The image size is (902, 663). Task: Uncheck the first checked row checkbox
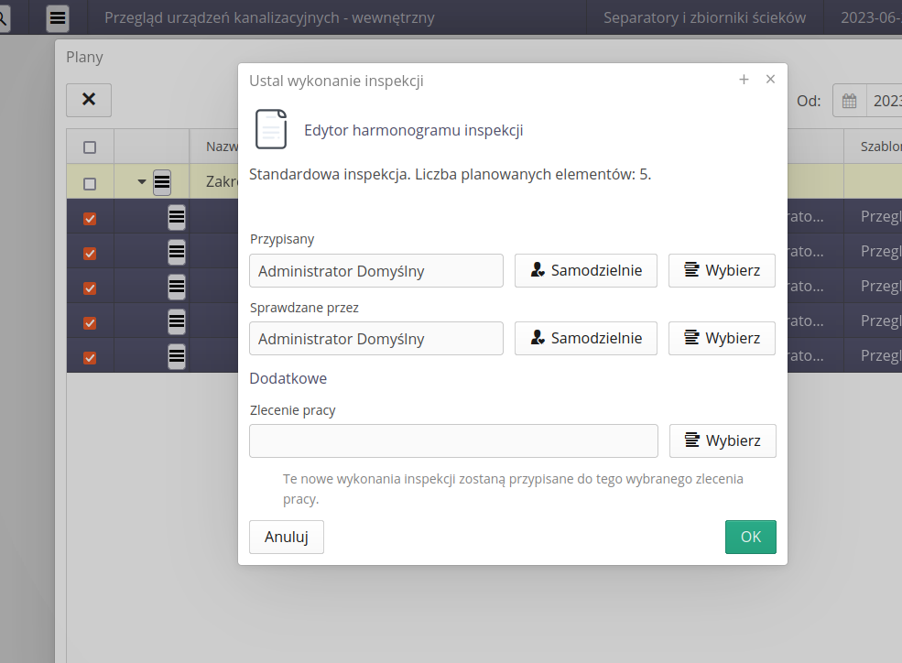[90, 218]
